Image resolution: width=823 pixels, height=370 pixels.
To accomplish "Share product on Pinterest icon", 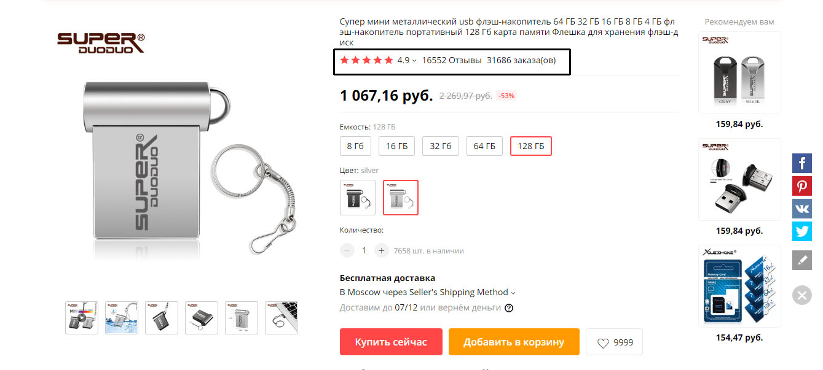I will (802, 186).
